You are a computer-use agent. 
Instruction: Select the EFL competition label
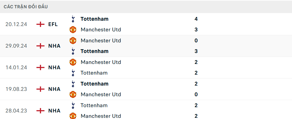point(53,24)
